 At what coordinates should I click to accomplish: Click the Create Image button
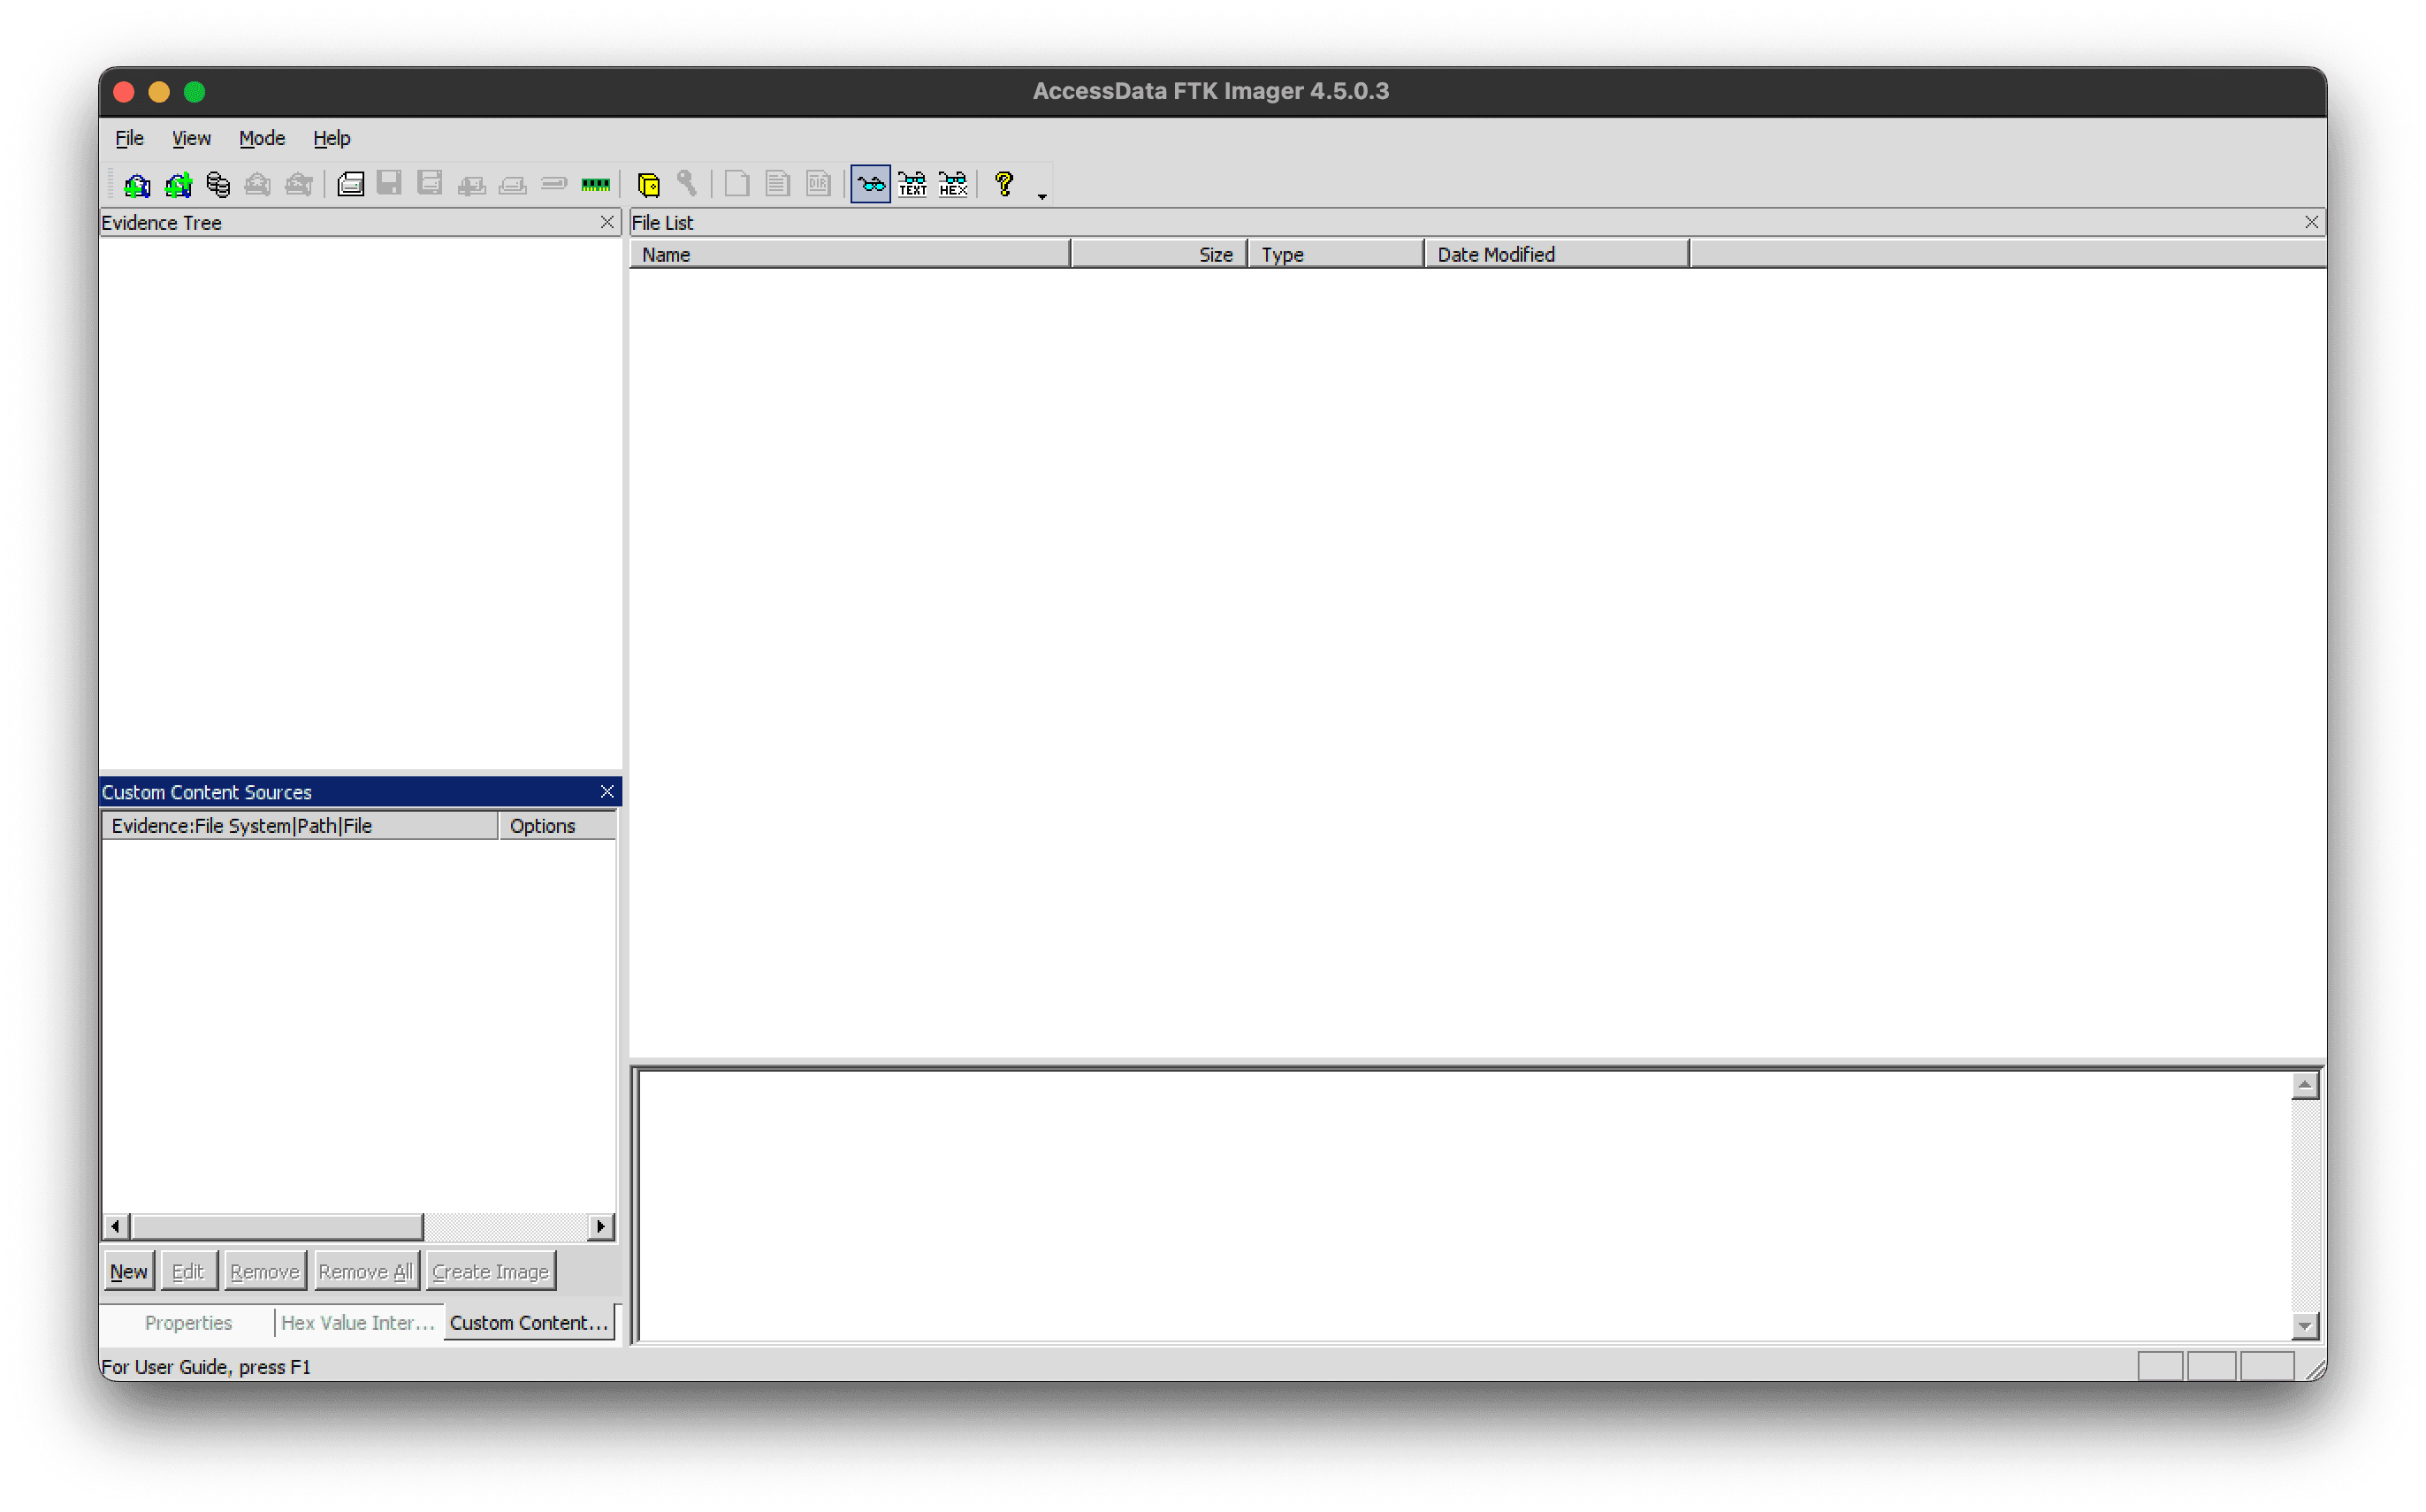tap(491, 1272)
